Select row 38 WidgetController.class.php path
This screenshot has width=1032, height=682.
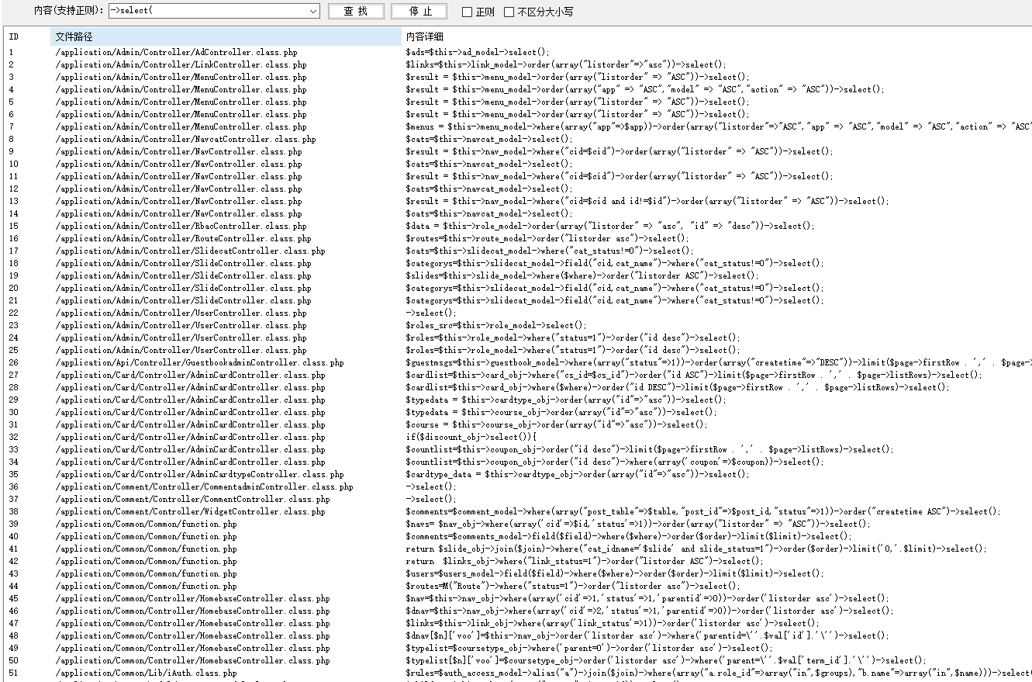(190, 511)
